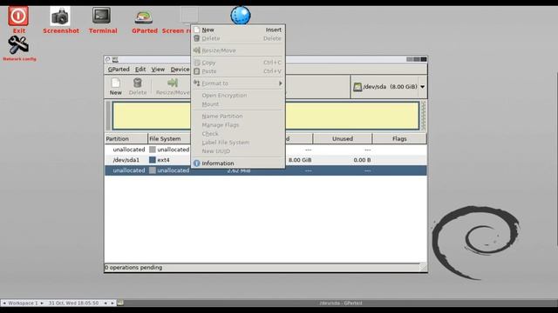Screen dimensions: 558x313
Task: Select Manage Flags in context menu
Action: point(238,125)
